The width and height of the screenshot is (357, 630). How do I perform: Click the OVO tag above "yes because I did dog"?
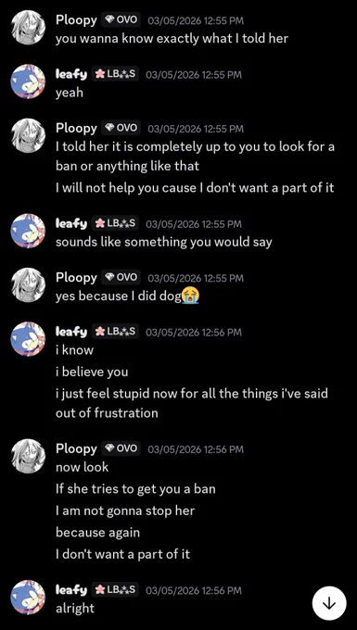coord(121,277)
